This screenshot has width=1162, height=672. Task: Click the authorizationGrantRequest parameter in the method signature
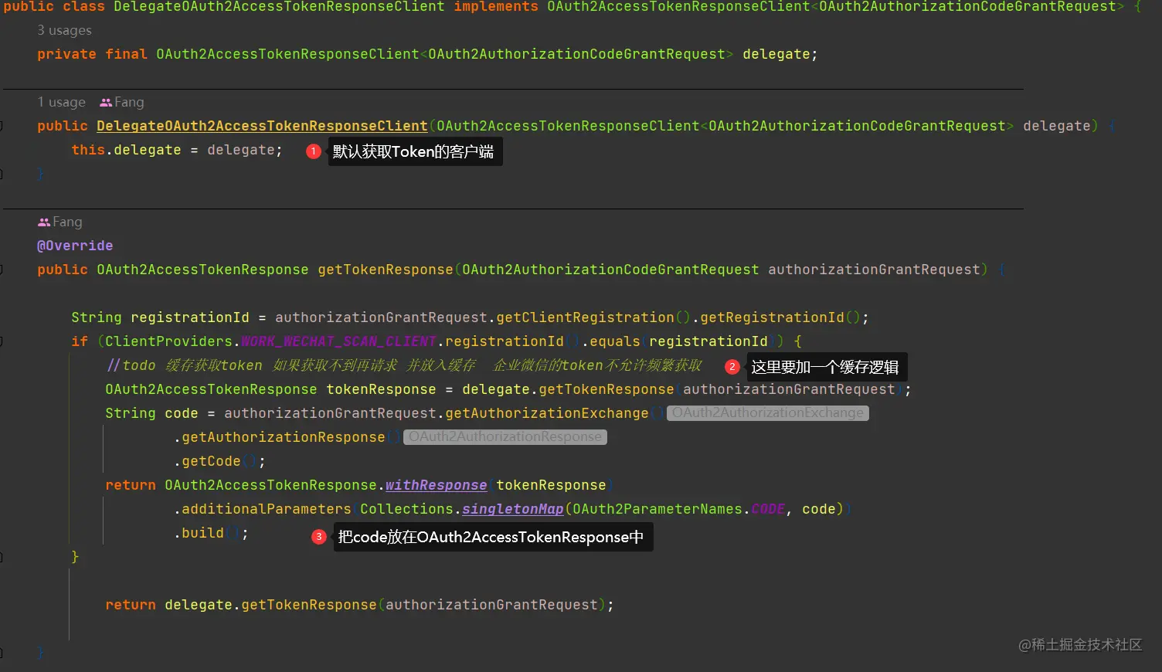(874, 270)
